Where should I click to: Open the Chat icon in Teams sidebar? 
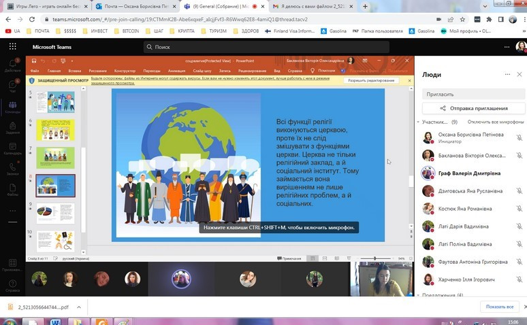coord(12,84)
